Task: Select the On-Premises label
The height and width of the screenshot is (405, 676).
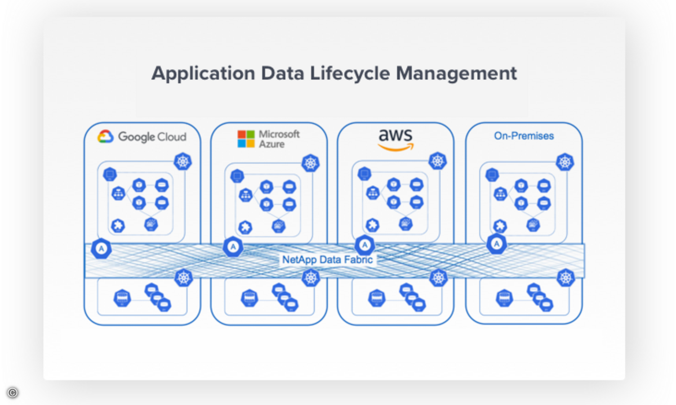Action: pos(524,136)
